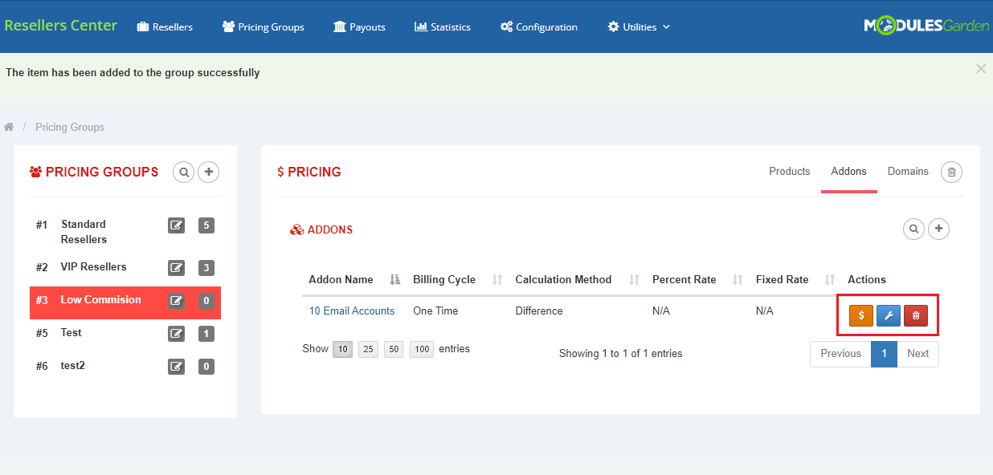
Task: Click the Difference calculation cell
Action: pos(539,311)
